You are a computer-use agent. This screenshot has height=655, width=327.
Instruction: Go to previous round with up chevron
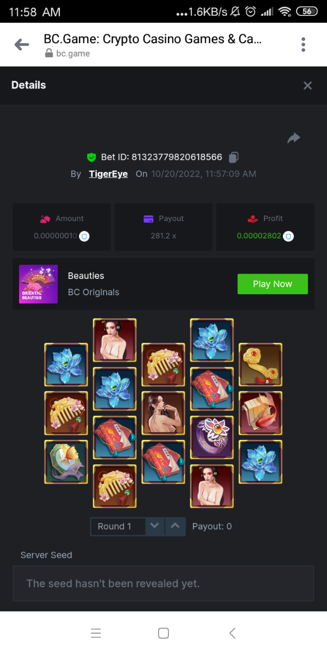point(175,526)
